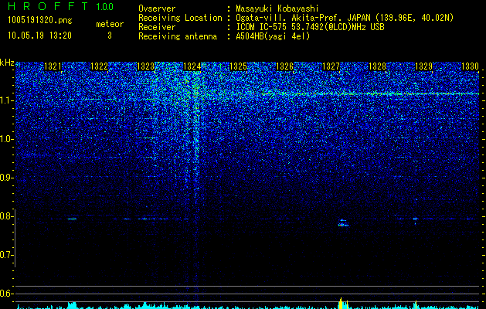The height and width of the screenshot is (309, 486).
Task: Click the yellow power peak after 1327
Action: click(341, 303)
